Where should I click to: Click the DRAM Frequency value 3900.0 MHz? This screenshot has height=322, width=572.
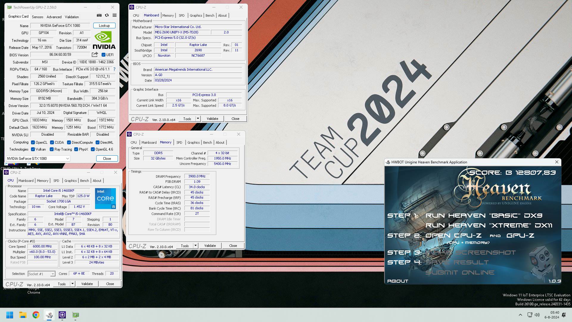[x=197, y=176]
